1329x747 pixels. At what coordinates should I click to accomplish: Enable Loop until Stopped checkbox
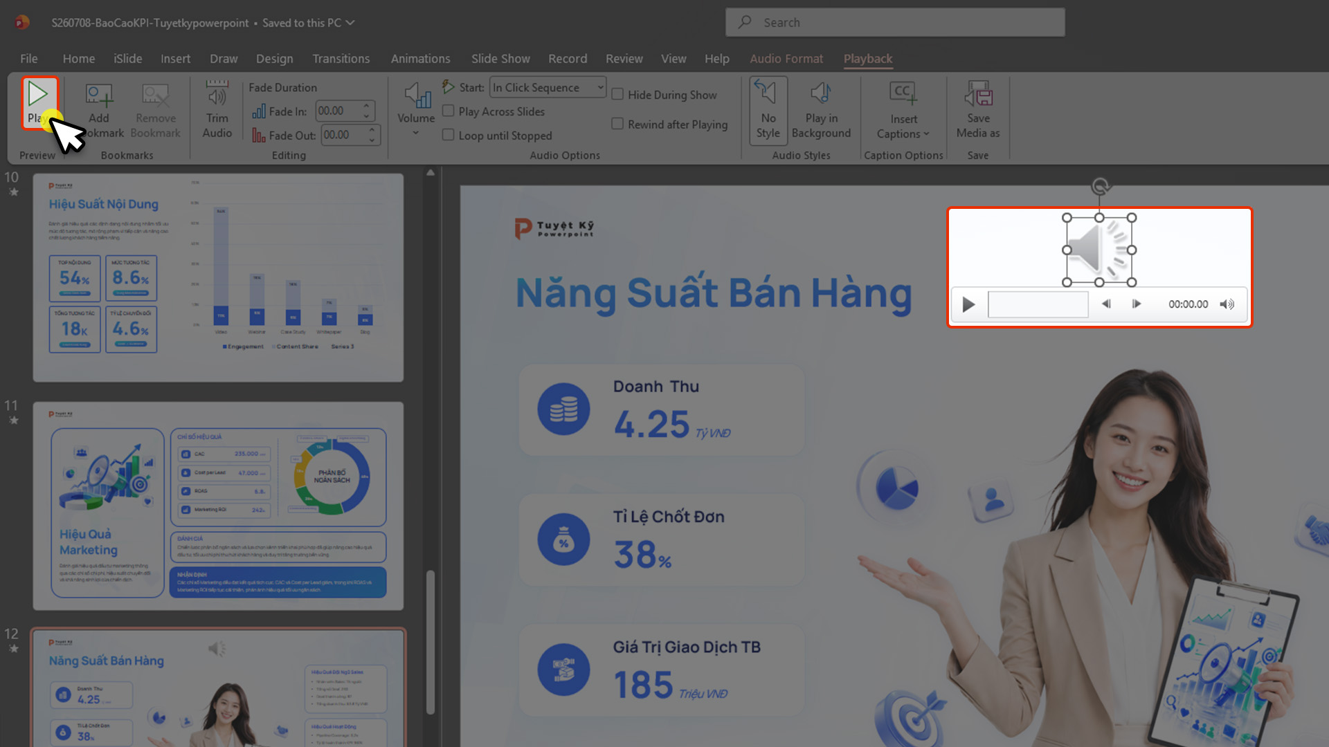(449, 135)
